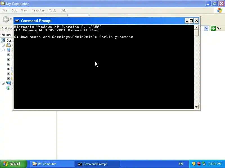
Task: Click the Back arrow in My Computer
Action: tap(6, 19)
